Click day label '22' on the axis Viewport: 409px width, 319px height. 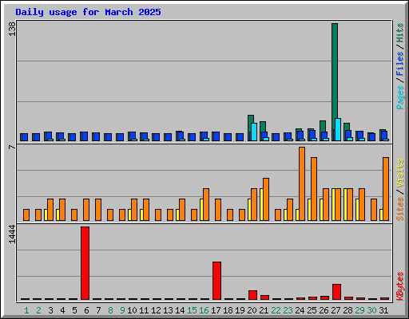(x=276, y=310)
